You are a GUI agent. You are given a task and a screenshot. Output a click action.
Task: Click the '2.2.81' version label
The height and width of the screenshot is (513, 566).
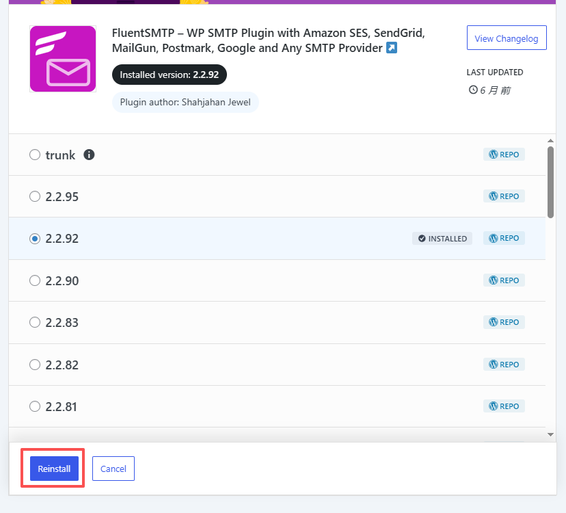pos(61,407)
